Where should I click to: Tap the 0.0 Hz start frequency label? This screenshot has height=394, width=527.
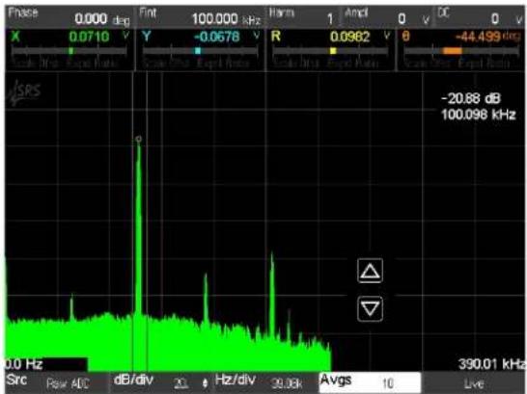click(x=23, y=364)
